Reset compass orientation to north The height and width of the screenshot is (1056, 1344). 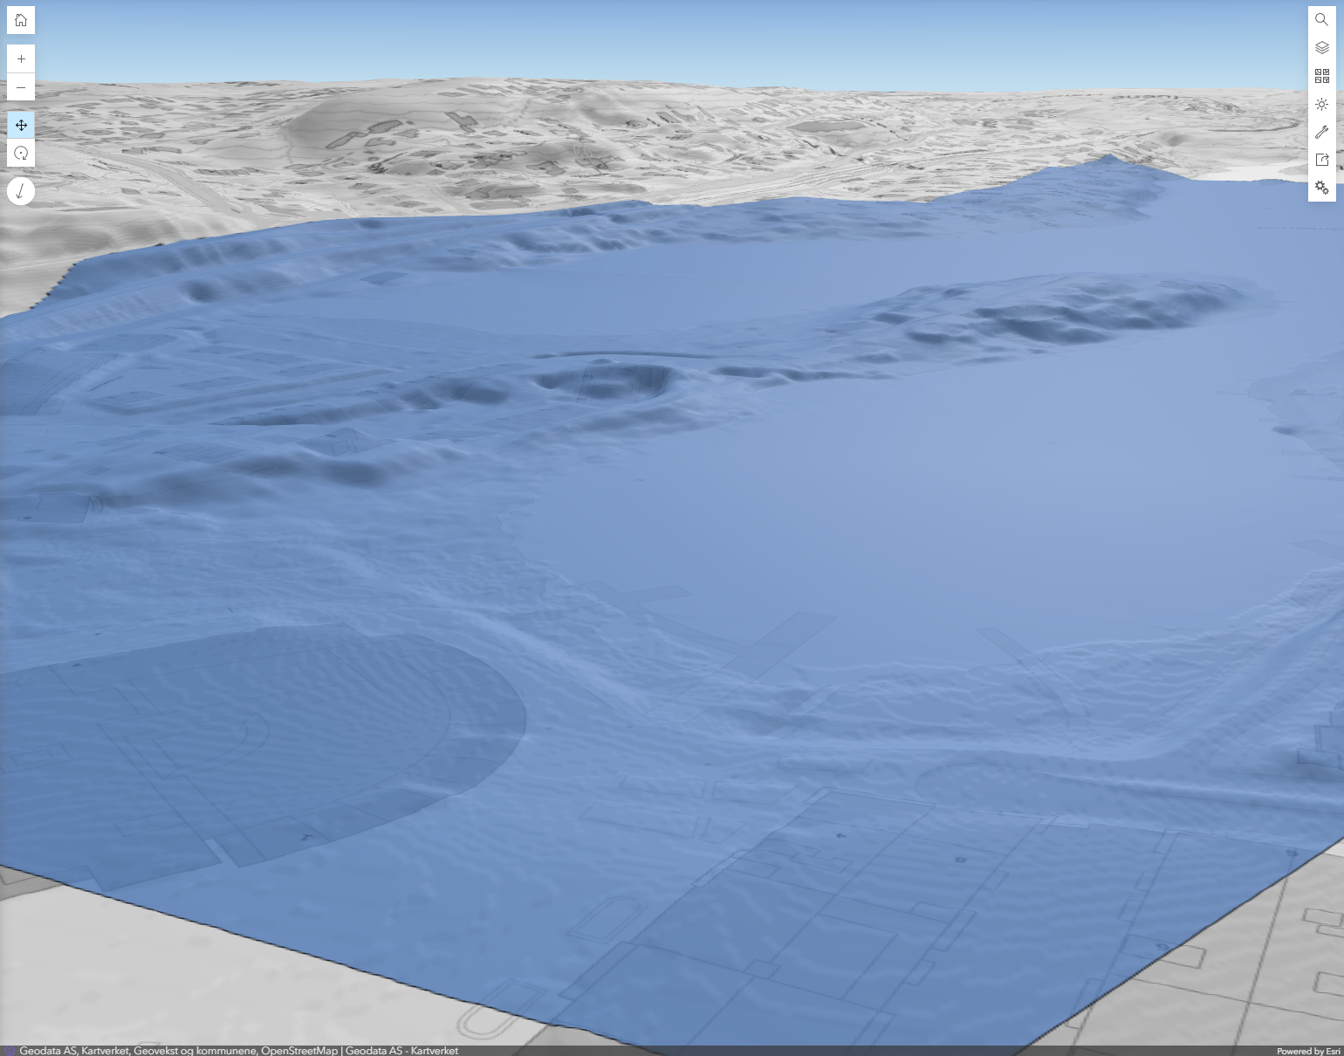point(21,191)
